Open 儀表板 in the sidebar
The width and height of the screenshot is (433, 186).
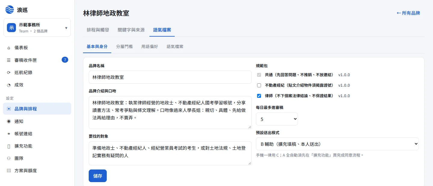click(37, 48)
